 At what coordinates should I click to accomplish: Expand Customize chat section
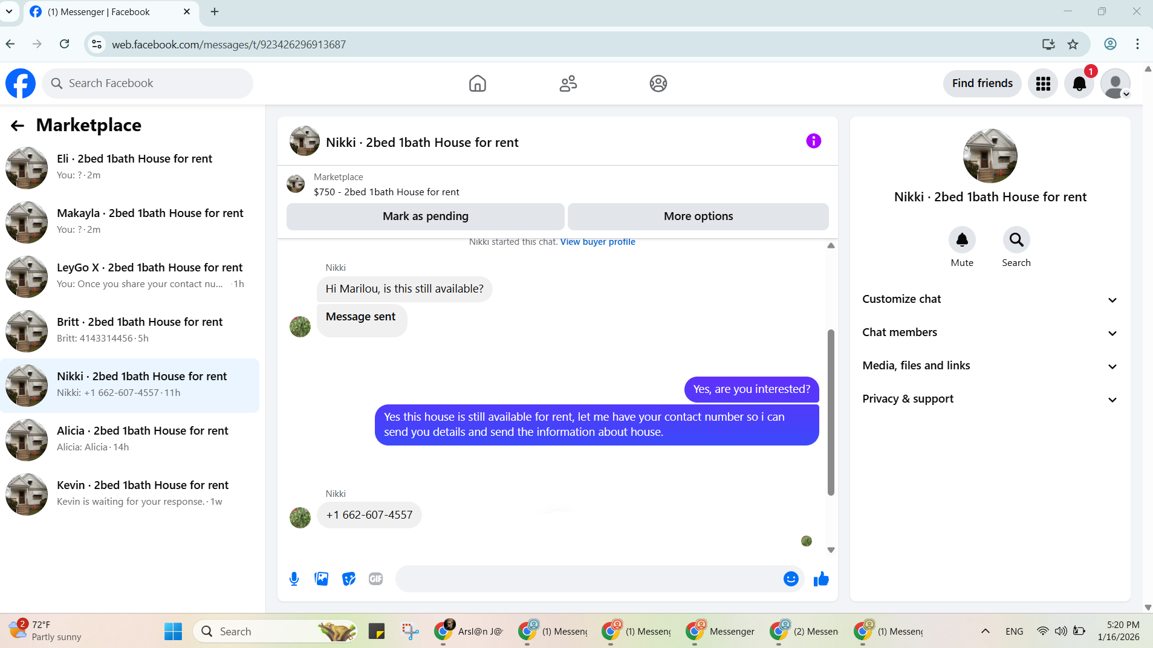click(x=990, y=300)
